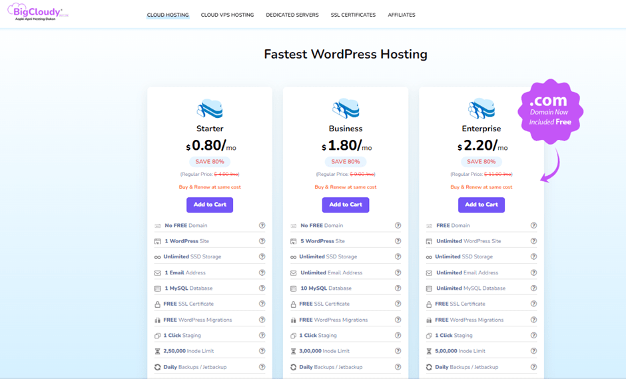The width and height of the screenshot is (626, 379).
Task: Add the Starter plan to cart
Action: (210, 204)
